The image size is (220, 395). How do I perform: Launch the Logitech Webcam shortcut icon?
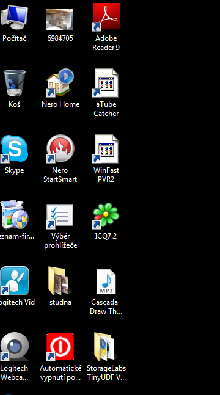(x=15, y=347)
